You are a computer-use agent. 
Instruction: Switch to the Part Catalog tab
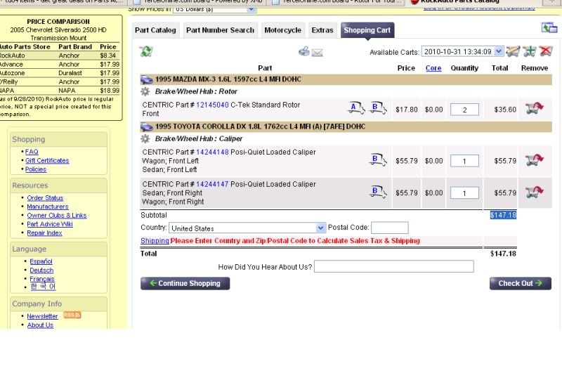155,30
